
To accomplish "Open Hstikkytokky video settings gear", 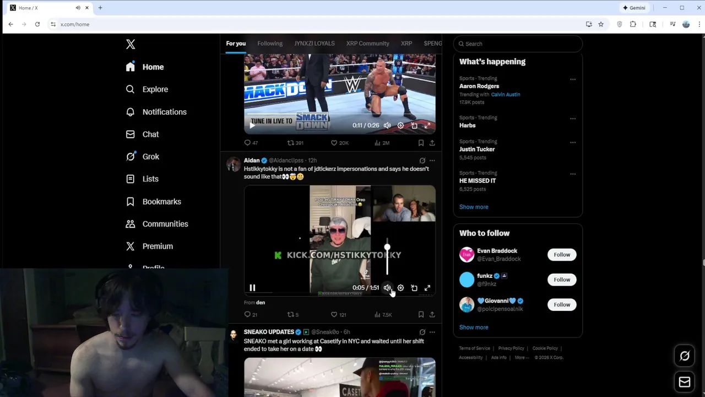I will (x=400, y=288).
